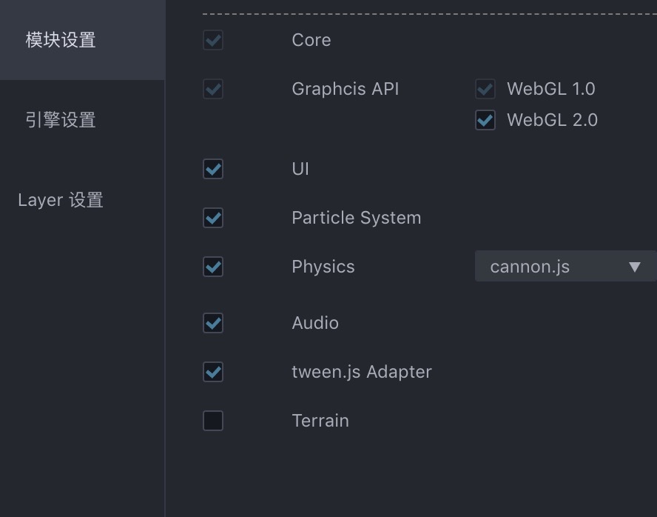Click the WebGL 2.0 label text
This screenshot has height=517, width=657.
(x=552, y=120)
